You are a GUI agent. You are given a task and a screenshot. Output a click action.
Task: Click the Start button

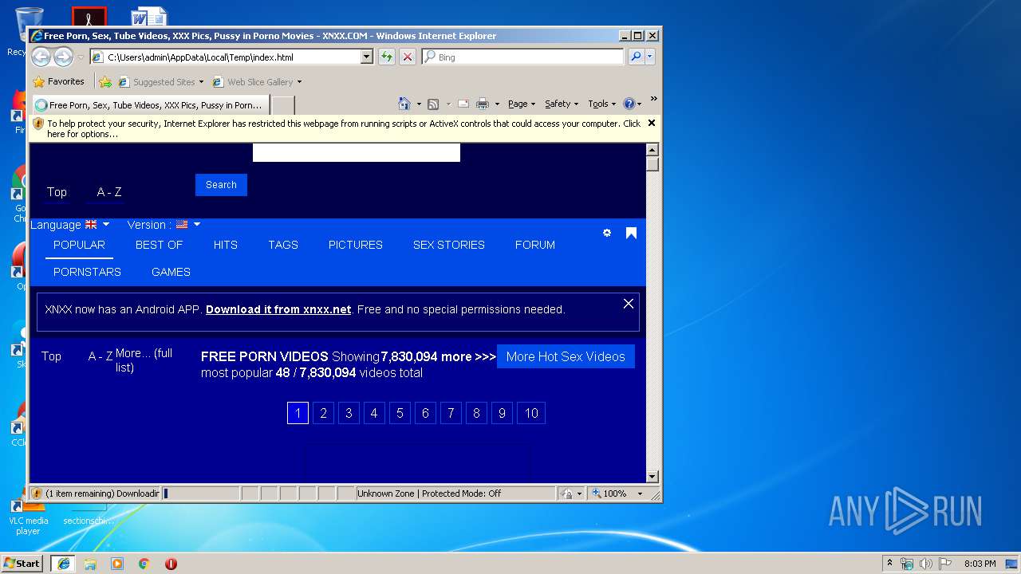point(22,563)
